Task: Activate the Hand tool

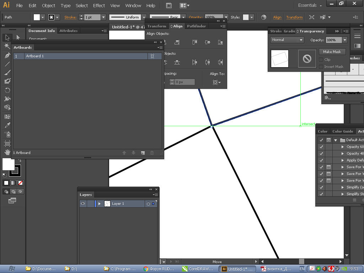Action: click(x=7, y=152)
